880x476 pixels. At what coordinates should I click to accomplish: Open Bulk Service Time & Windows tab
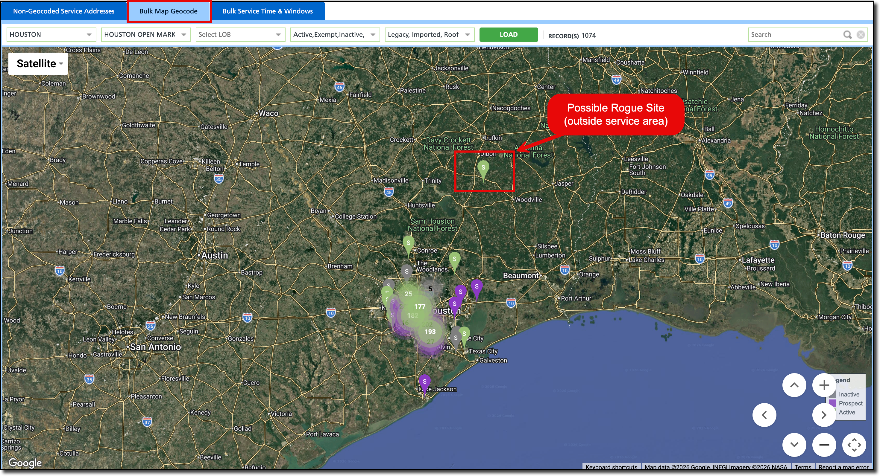pos(268,11)
